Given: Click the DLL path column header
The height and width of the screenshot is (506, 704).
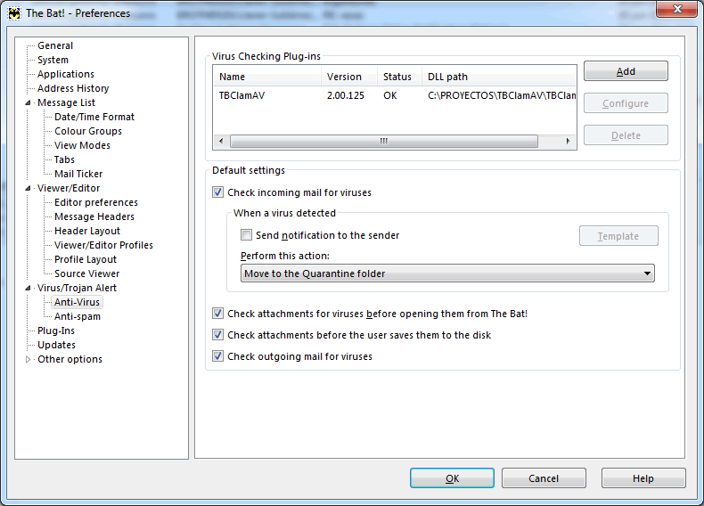Looking at the screenshot, I should point(498,77).
